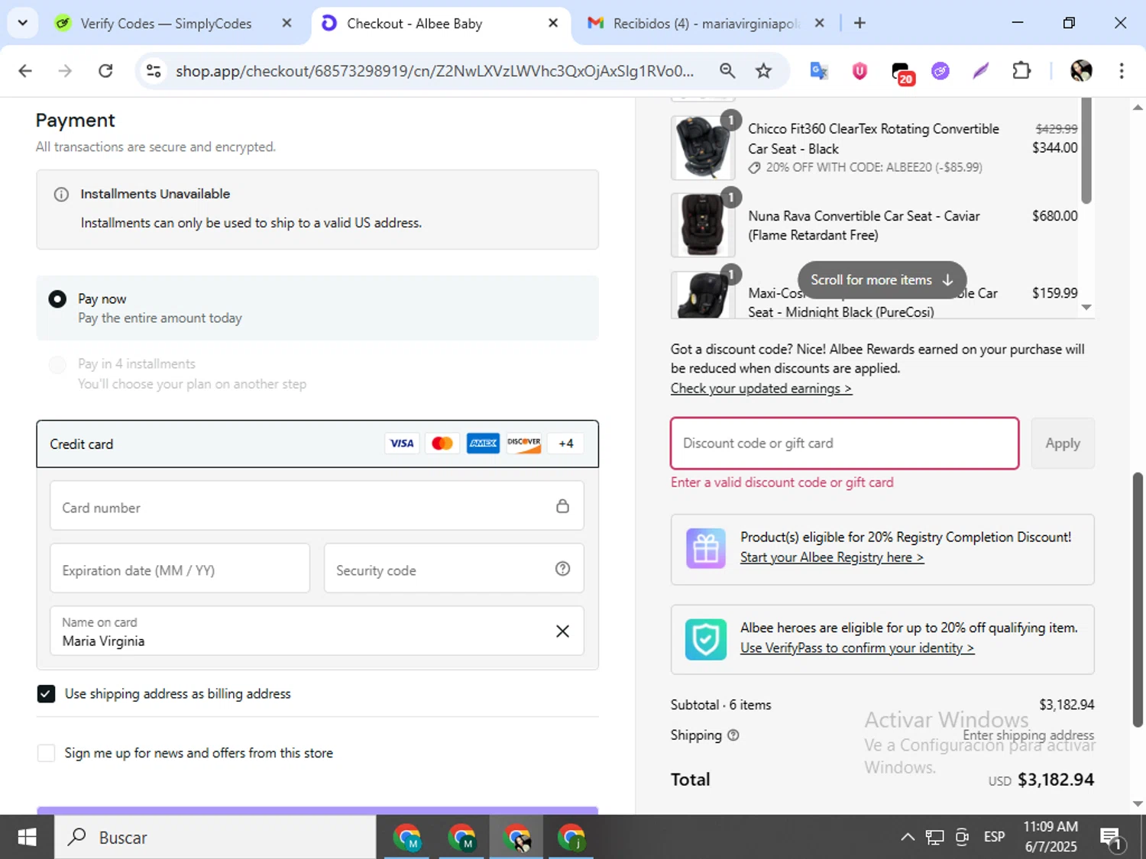Click the Discover card logo
Screen dimensions: 1146x859
[x=524, y=444]
